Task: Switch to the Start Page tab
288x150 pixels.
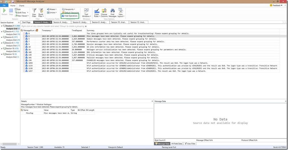Action: pyautogui.click(x=26, y=22)
